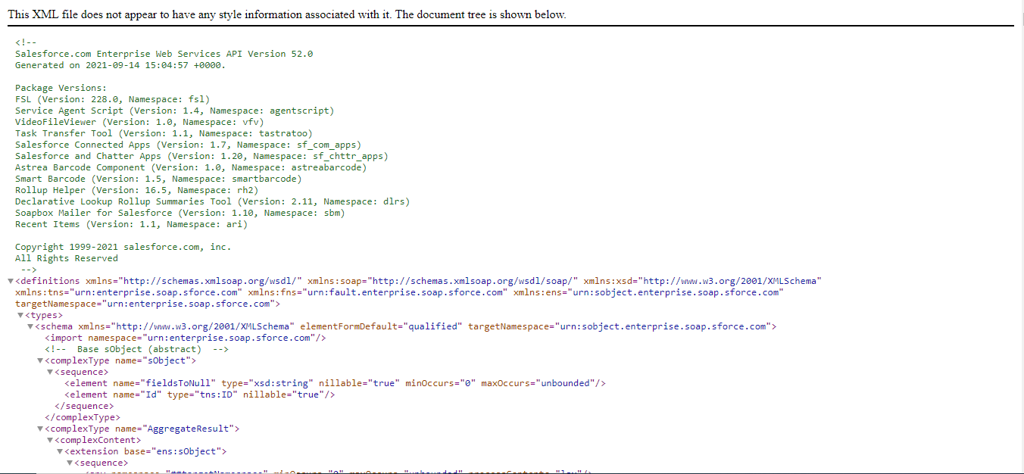
Task: Click the 'Copyright 1999-2021 salesforce.com, inc.' line
Action: pyautogui.click(x=123, y=247)
